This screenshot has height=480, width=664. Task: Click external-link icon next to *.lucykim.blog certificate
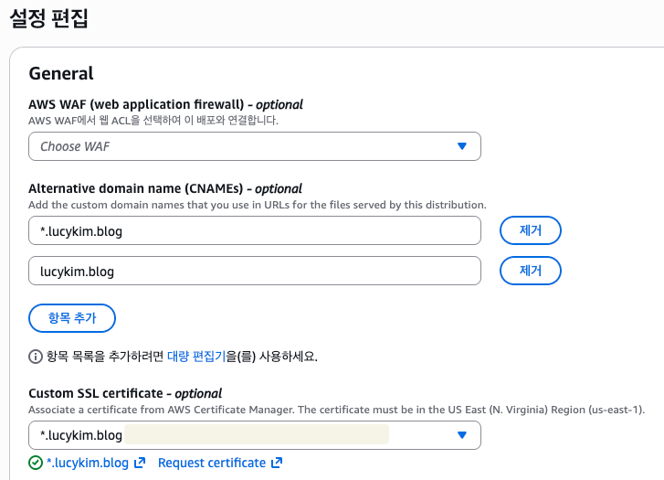coord(140,463)
